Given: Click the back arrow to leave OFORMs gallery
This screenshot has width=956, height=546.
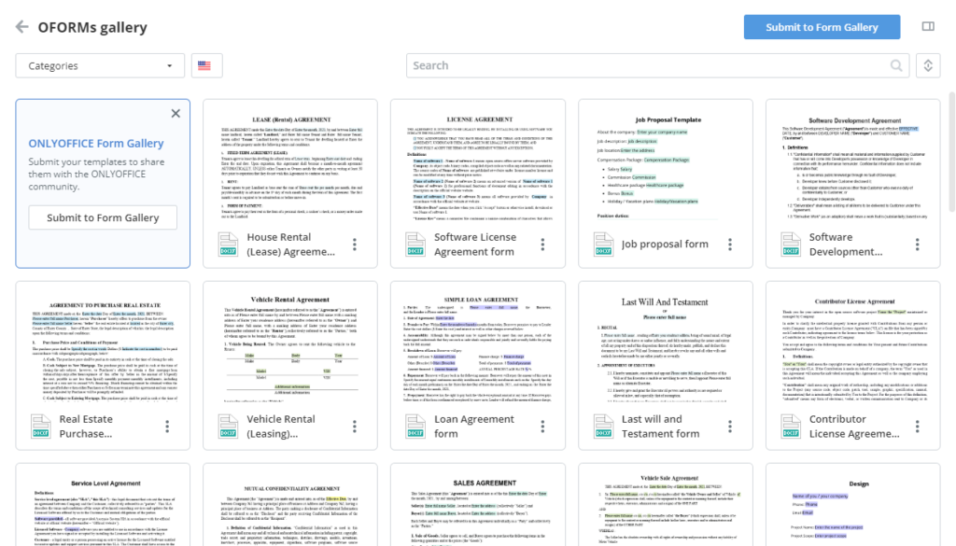Looking at the screenshot, I should click(x=22, y=28).
